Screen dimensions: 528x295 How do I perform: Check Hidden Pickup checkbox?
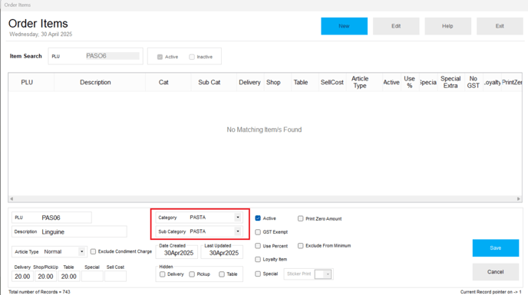192,274
